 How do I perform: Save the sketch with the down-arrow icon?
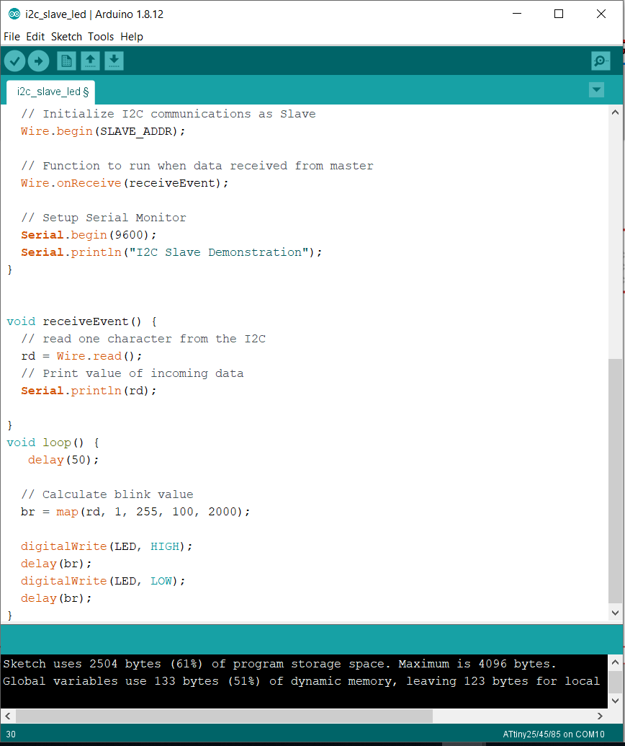point(114,61)
